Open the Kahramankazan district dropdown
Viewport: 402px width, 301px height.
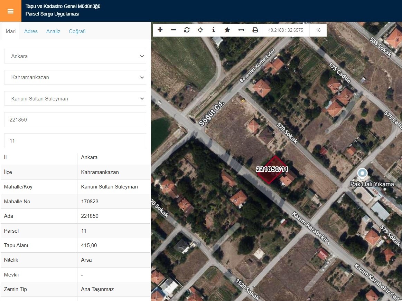(75, 77)
